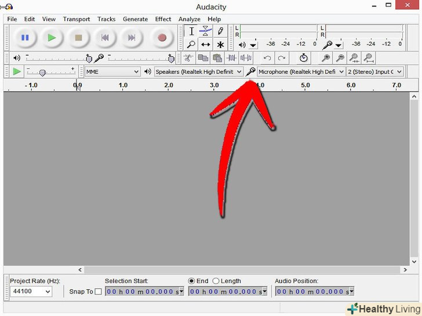The height and width of the screenshot is (316, 422).
Task: Skip to Start of the track
Action: click(105, 38)
